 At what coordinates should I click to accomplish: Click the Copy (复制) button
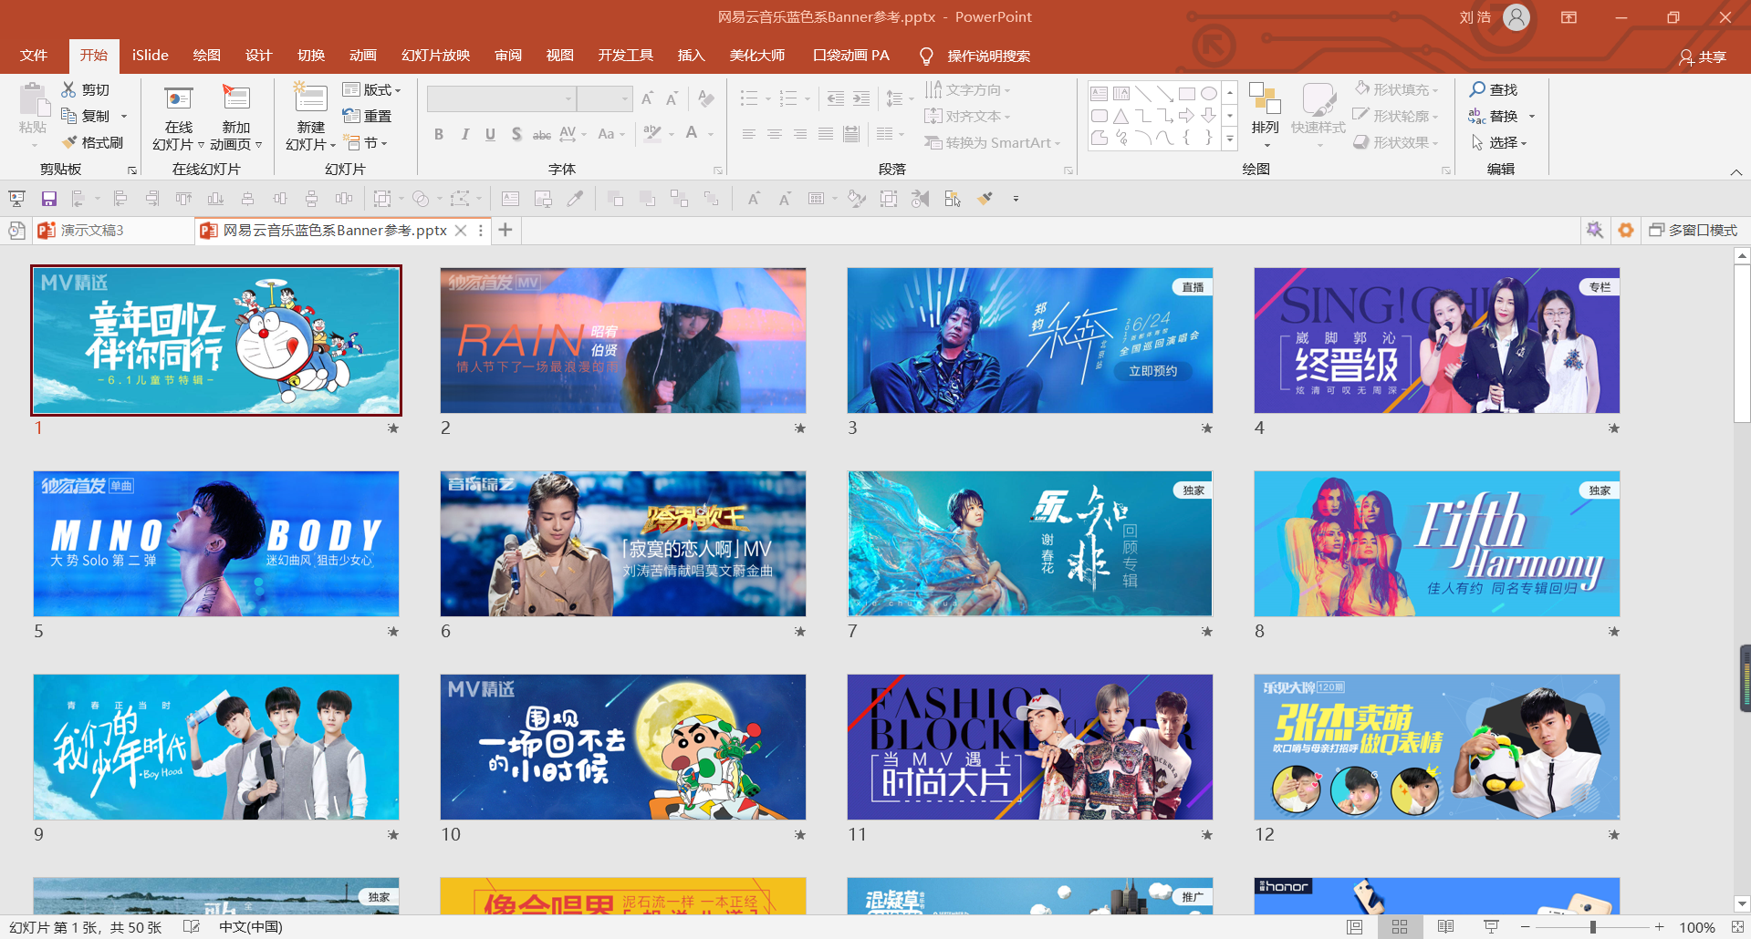coord(87,116)
